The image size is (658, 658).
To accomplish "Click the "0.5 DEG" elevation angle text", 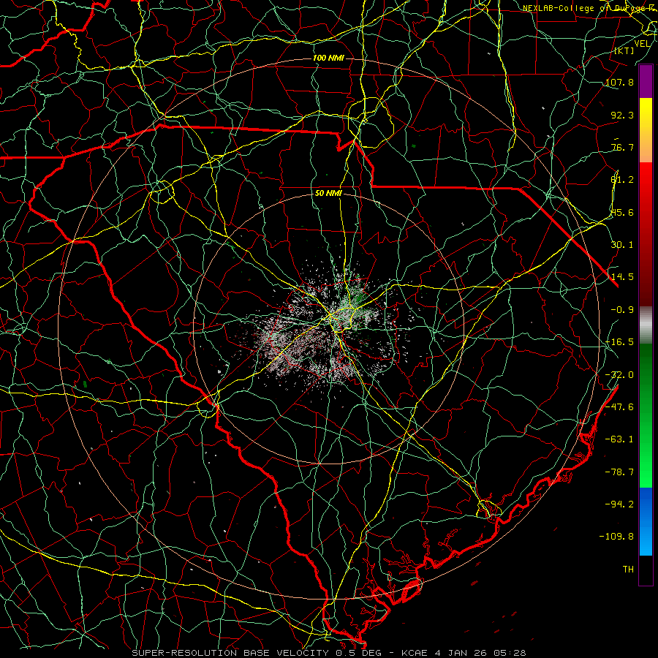I will pos(359,653).
